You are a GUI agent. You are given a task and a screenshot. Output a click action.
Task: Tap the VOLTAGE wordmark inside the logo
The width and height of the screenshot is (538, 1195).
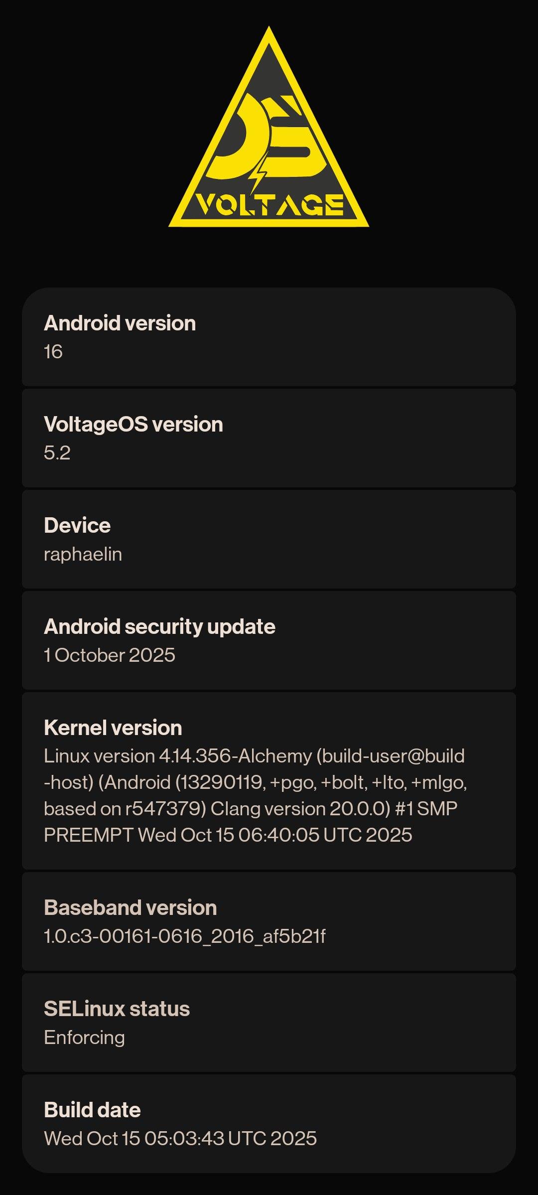click(269, 205)
